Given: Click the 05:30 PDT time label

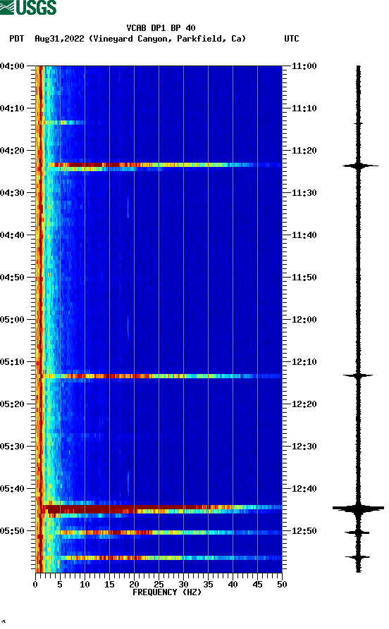Looking at the screenshot, I should tap(12, 447).
